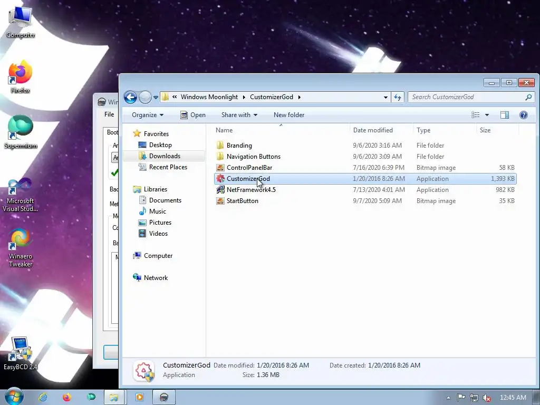
Task: Open the Computer desktop icon
Action: [21, 21]
